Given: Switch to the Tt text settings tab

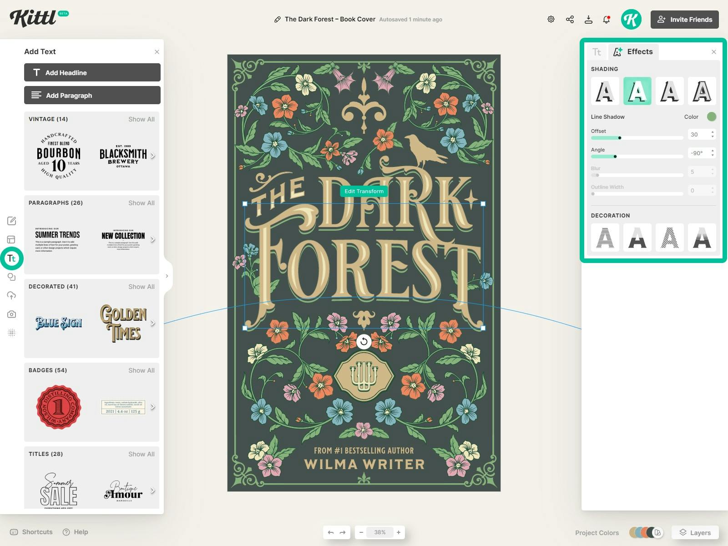Looking at the screenshot, I should 597,51.
